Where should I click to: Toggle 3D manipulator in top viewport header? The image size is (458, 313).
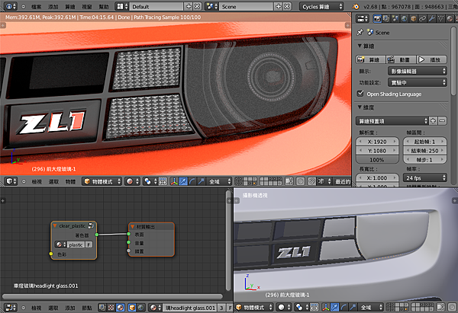click(174, 181)
